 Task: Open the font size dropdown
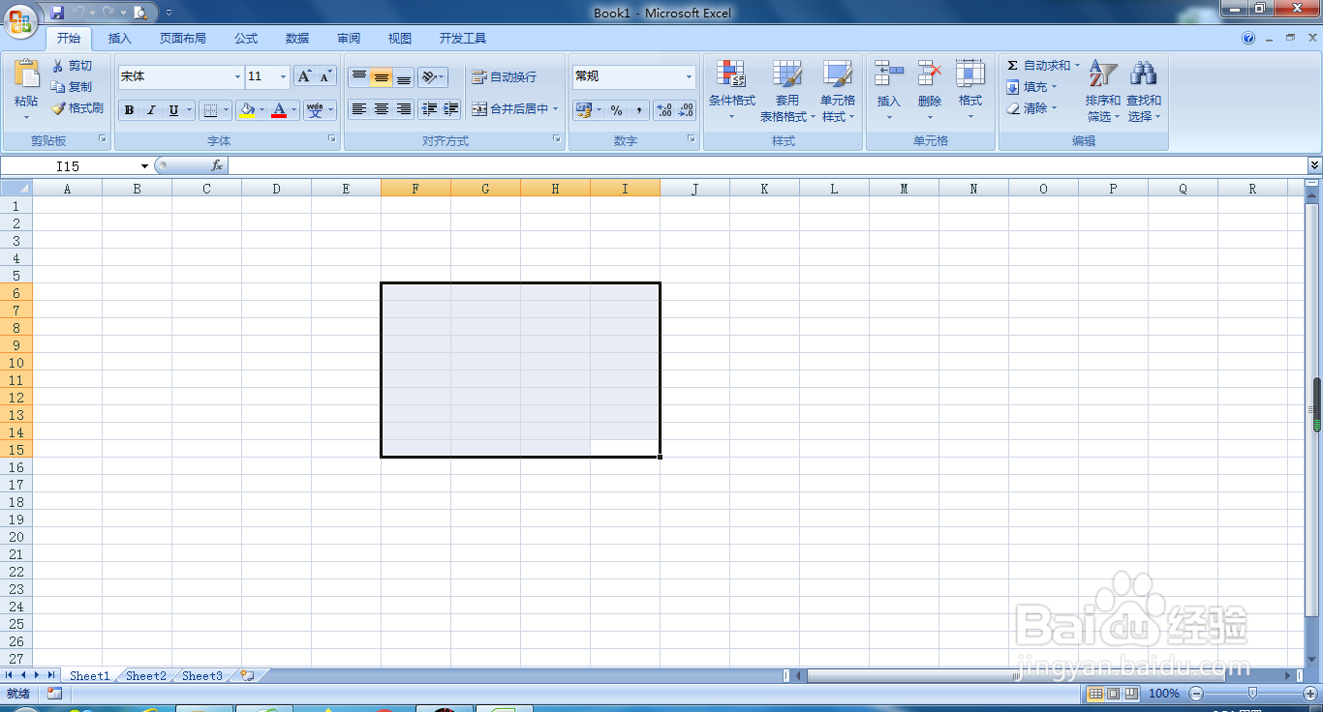(283, 76)
